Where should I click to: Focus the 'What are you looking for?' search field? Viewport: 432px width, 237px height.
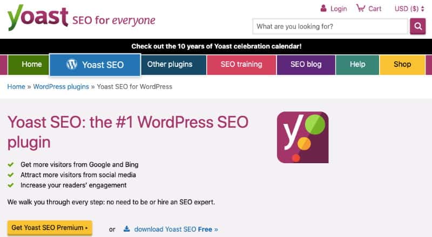(330, 26)
